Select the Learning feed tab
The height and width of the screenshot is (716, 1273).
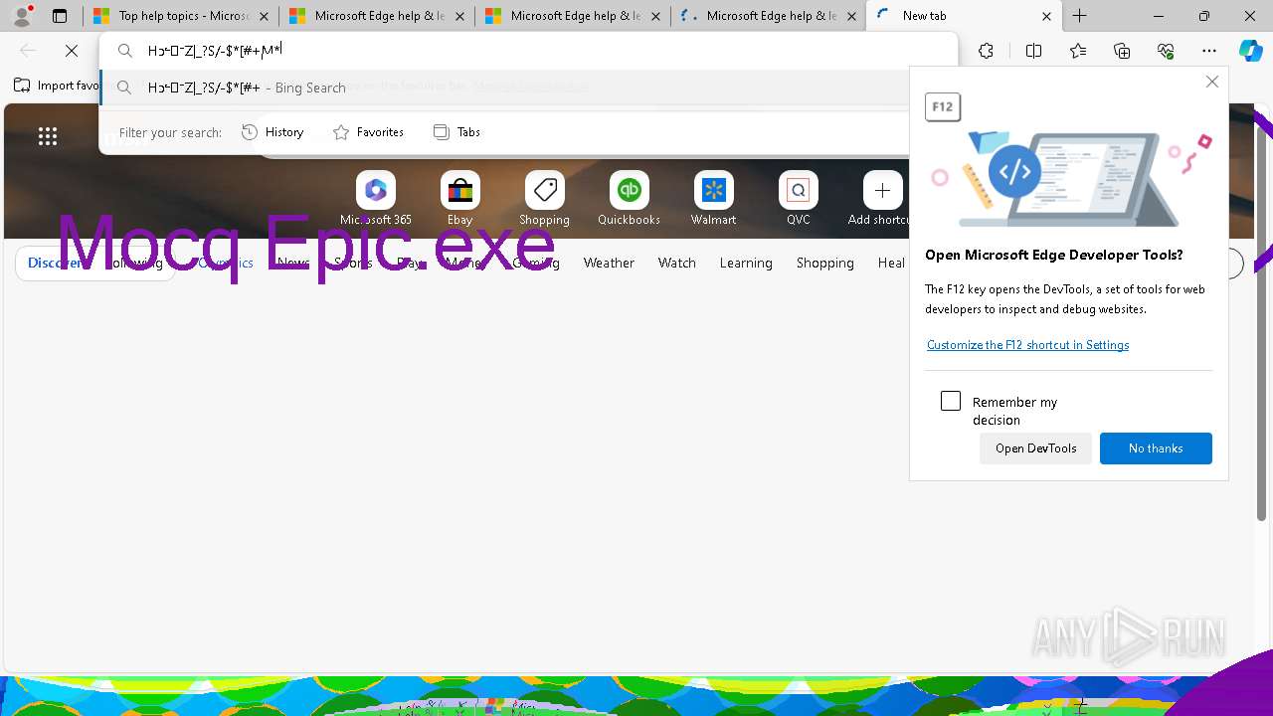tap(746, 263)
